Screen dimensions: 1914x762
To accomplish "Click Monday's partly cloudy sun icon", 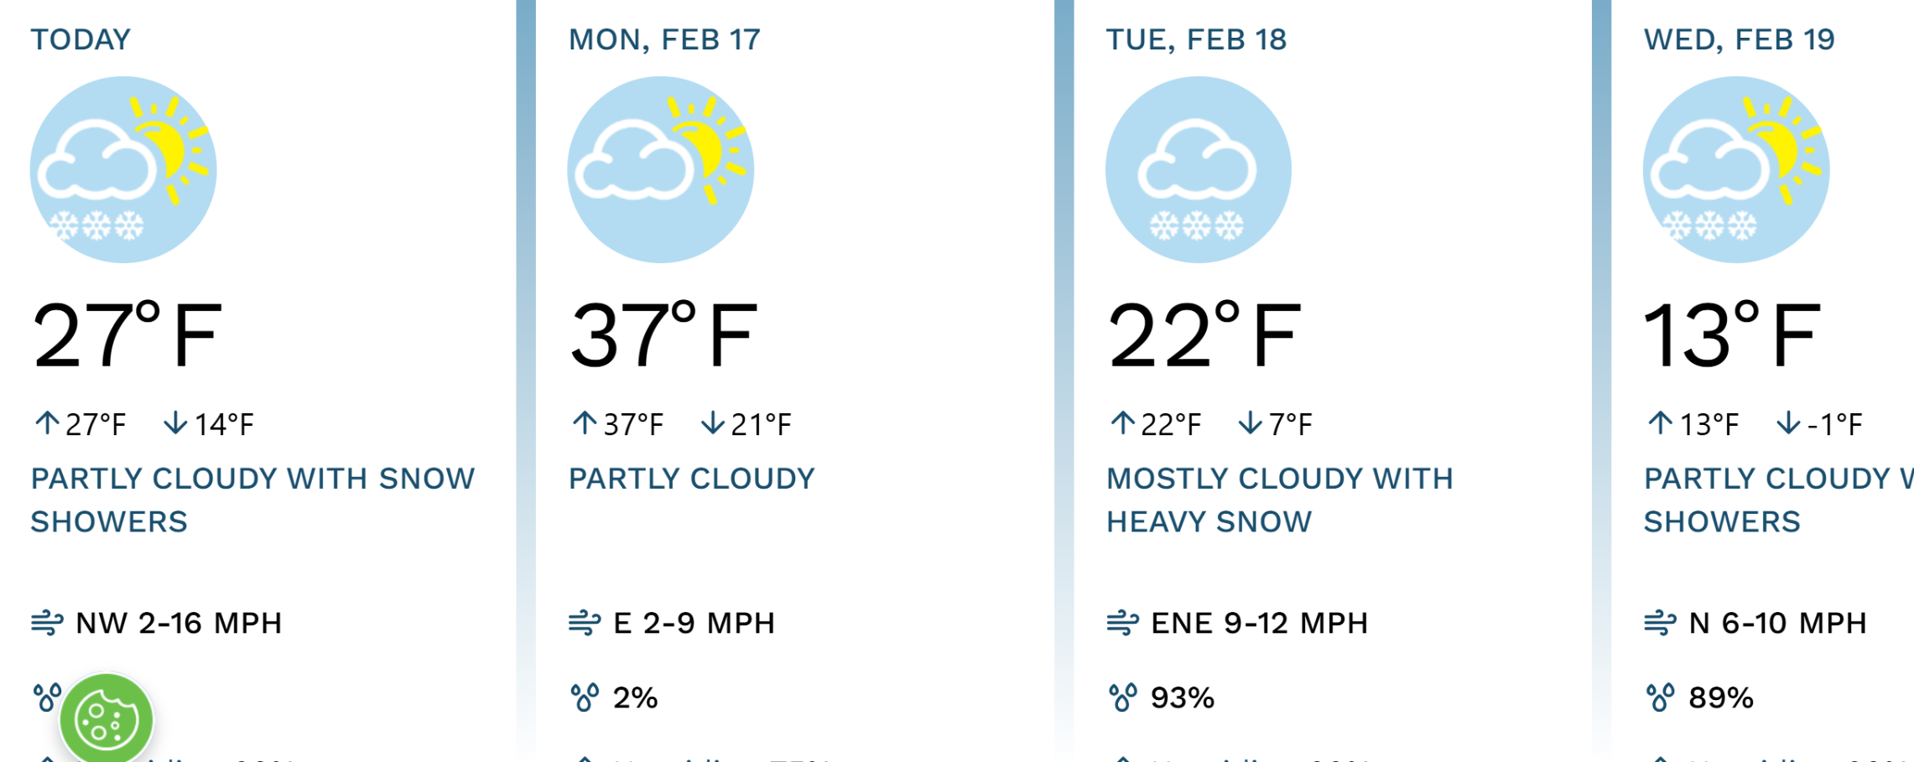I will (661, 169).
